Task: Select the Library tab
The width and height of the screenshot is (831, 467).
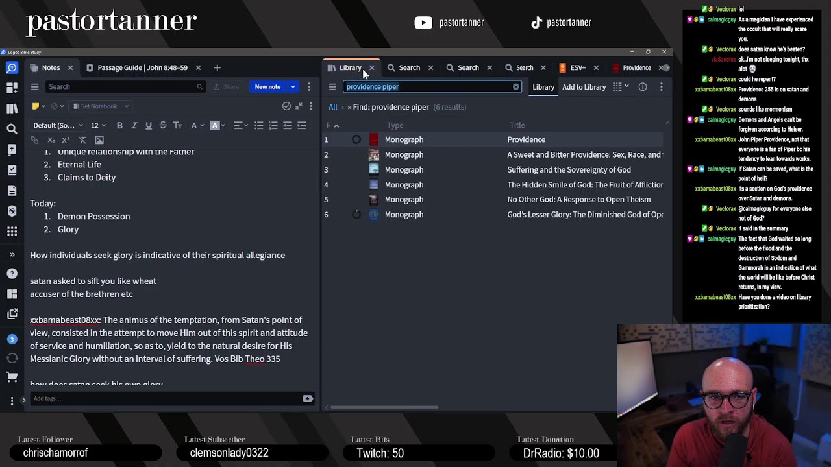Action: point(350,67)
